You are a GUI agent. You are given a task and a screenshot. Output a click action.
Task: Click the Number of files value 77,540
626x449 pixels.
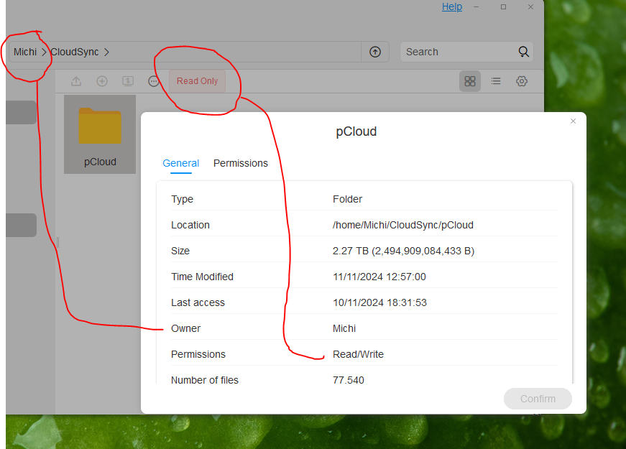[x=348, y=380]
